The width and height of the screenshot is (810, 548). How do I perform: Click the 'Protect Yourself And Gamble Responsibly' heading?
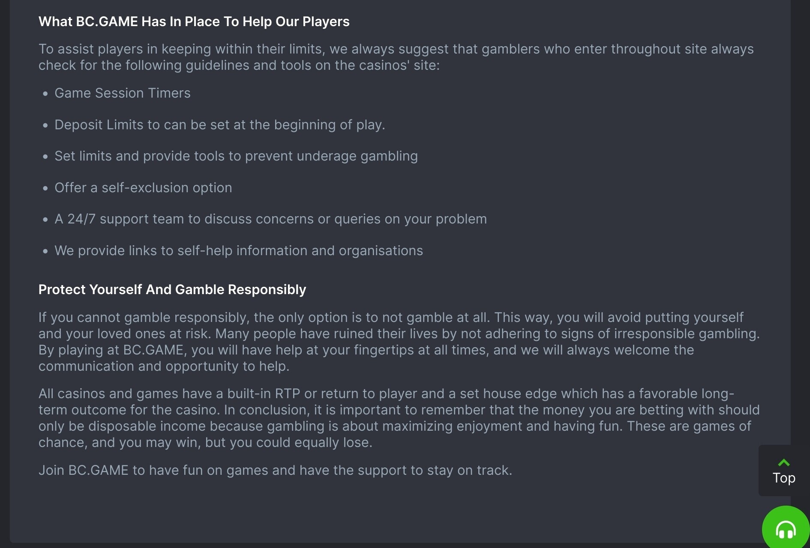click(172, 289)
